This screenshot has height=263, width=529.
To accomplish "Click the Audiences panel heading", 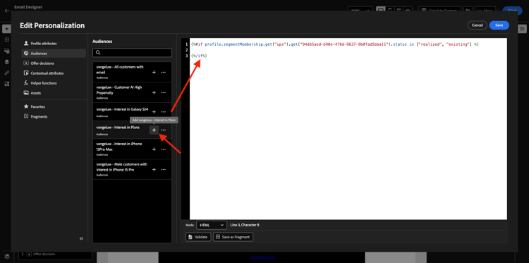I will (102, 42).
